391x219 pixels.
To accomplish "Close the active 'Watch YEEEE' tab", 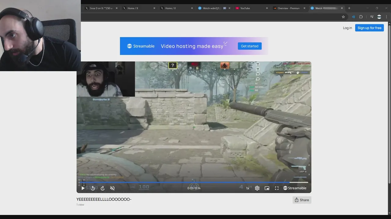I will click(x=342, y=8).
